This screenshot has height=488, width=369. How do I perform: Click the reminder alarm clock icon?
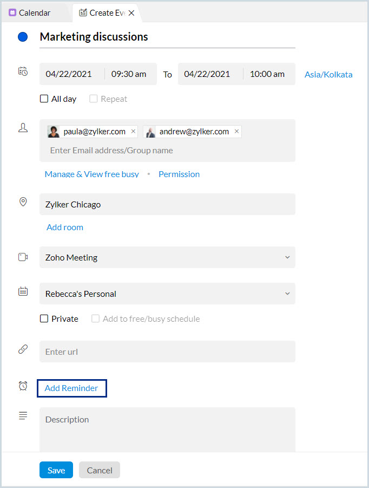pyautogui.click(x=23, y=386)
